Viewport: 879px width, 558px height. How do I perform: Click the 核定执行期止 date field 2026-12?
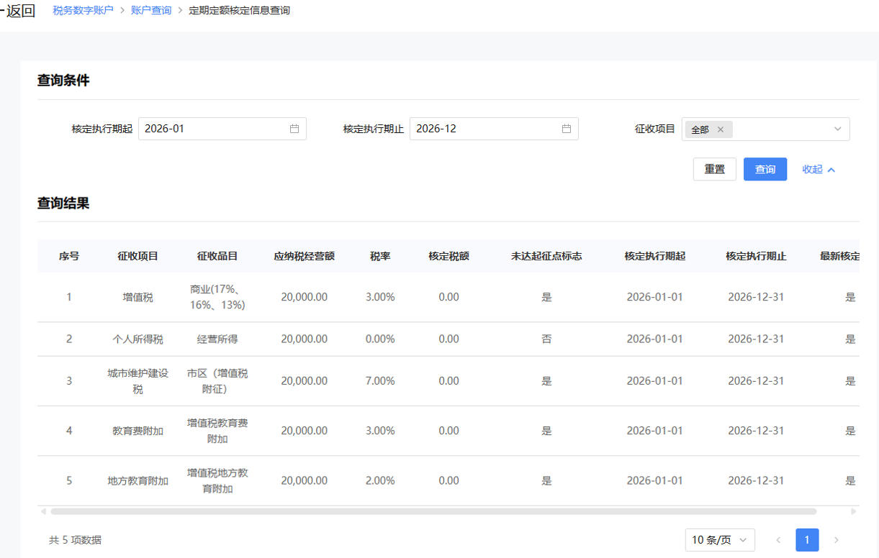[494, 129]
